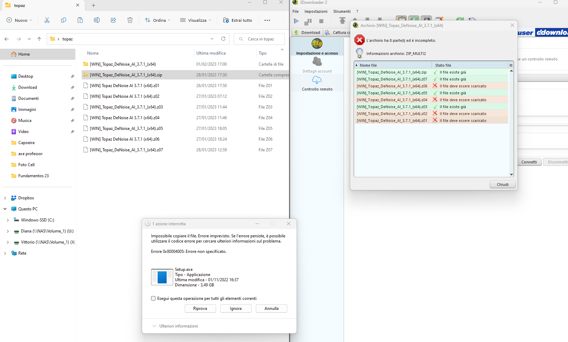Click the Delete trash icon in File Explorer

click(130, 20)
